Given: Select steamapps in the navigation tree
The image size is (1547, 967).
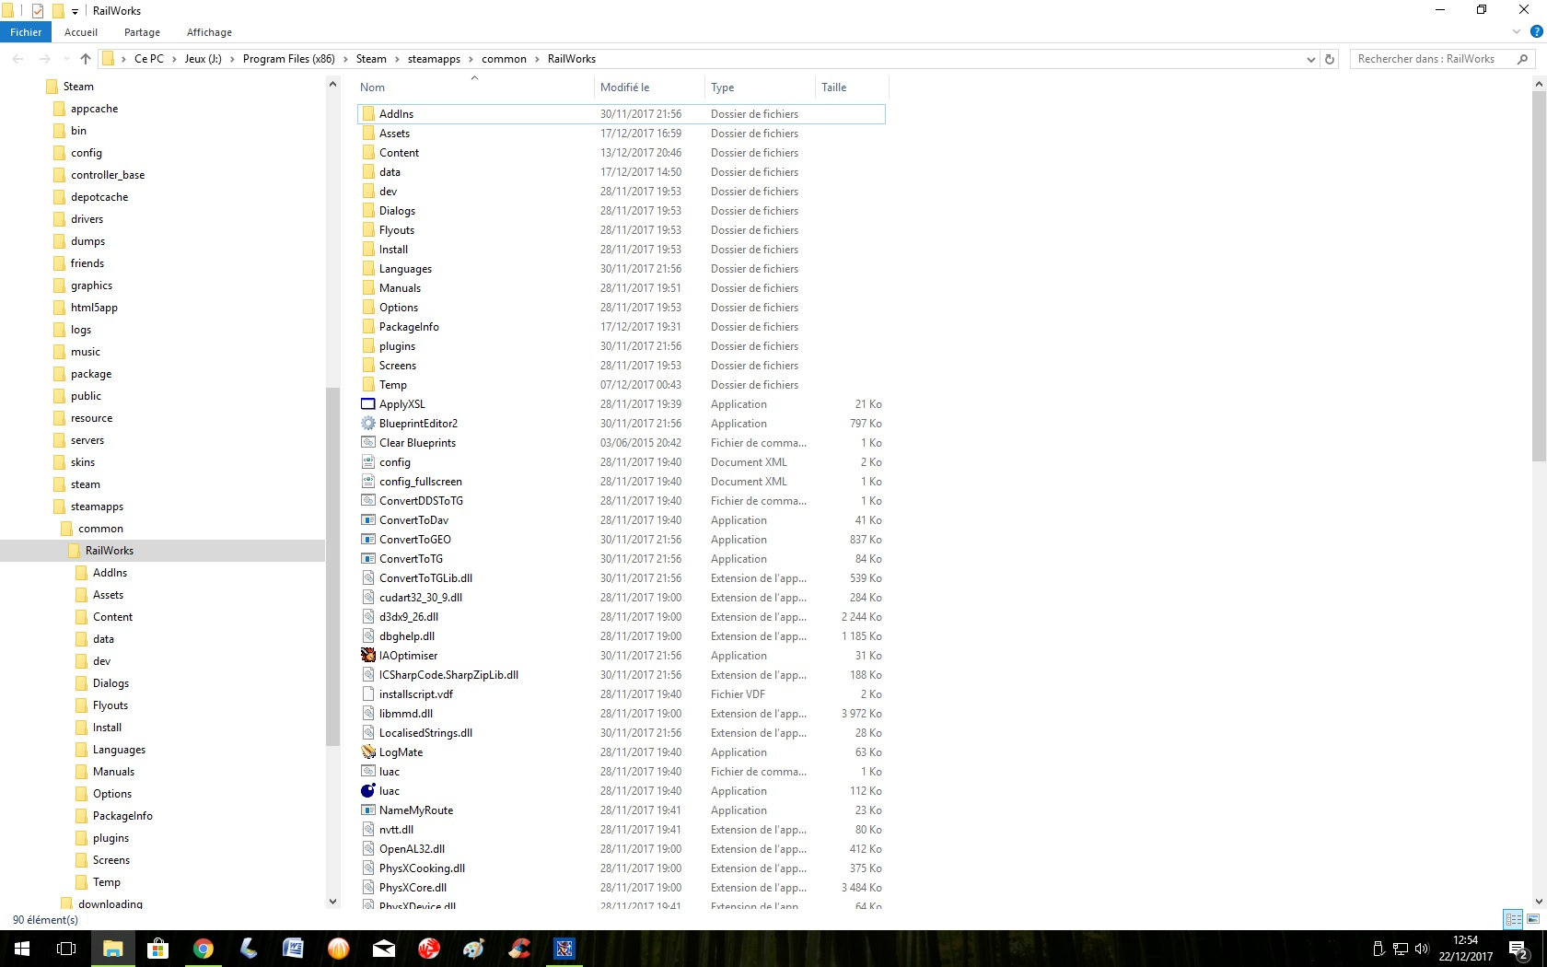Looking at the screenshot, I should tap(97, 507).
